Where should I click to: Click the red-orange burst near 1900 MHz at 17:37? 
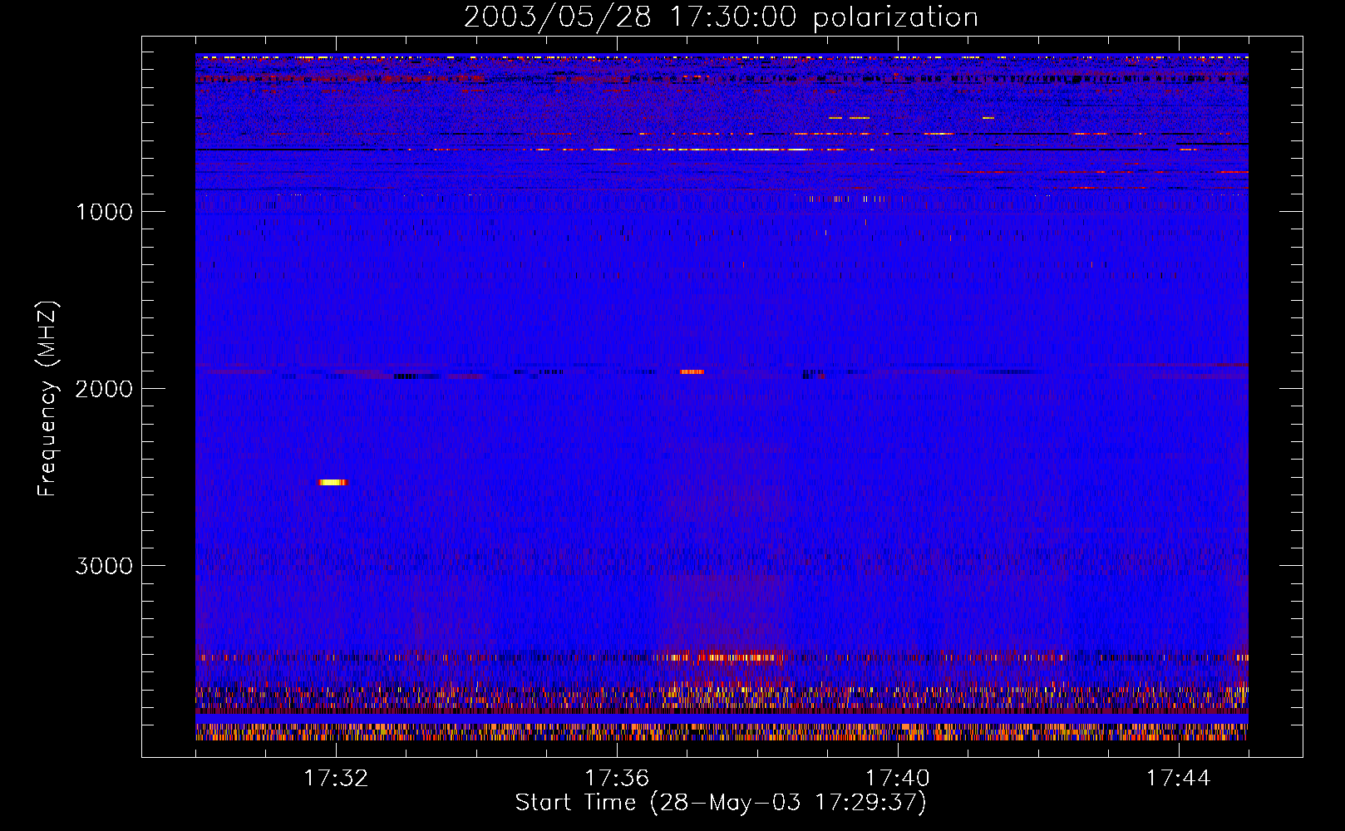click(692, 371)
